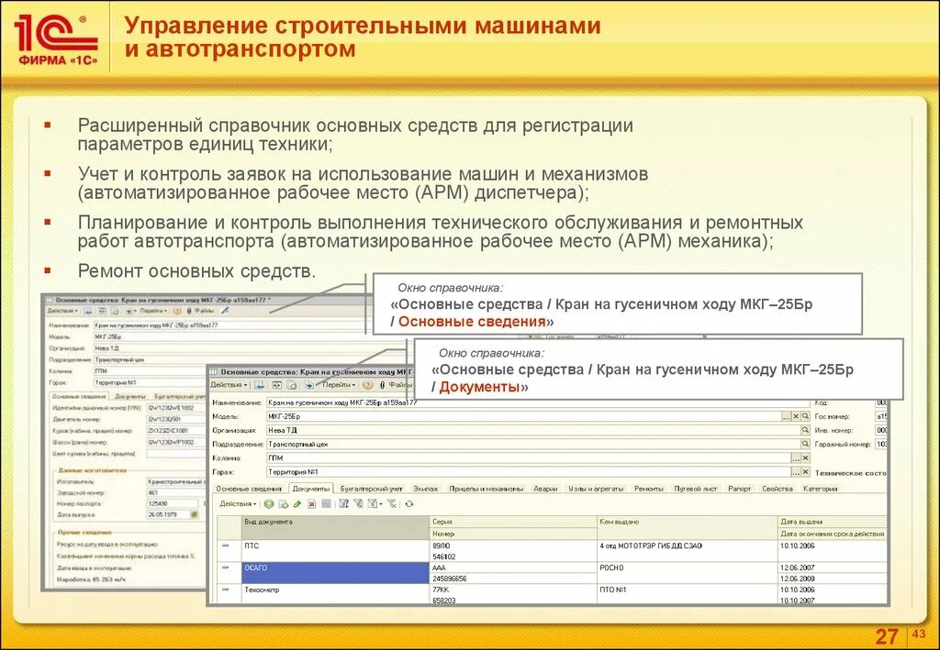The height and width of the screenshot is (650, 940).
Task: Click the Номер паспорта field 125490 in back window
Action: point(172,504)
